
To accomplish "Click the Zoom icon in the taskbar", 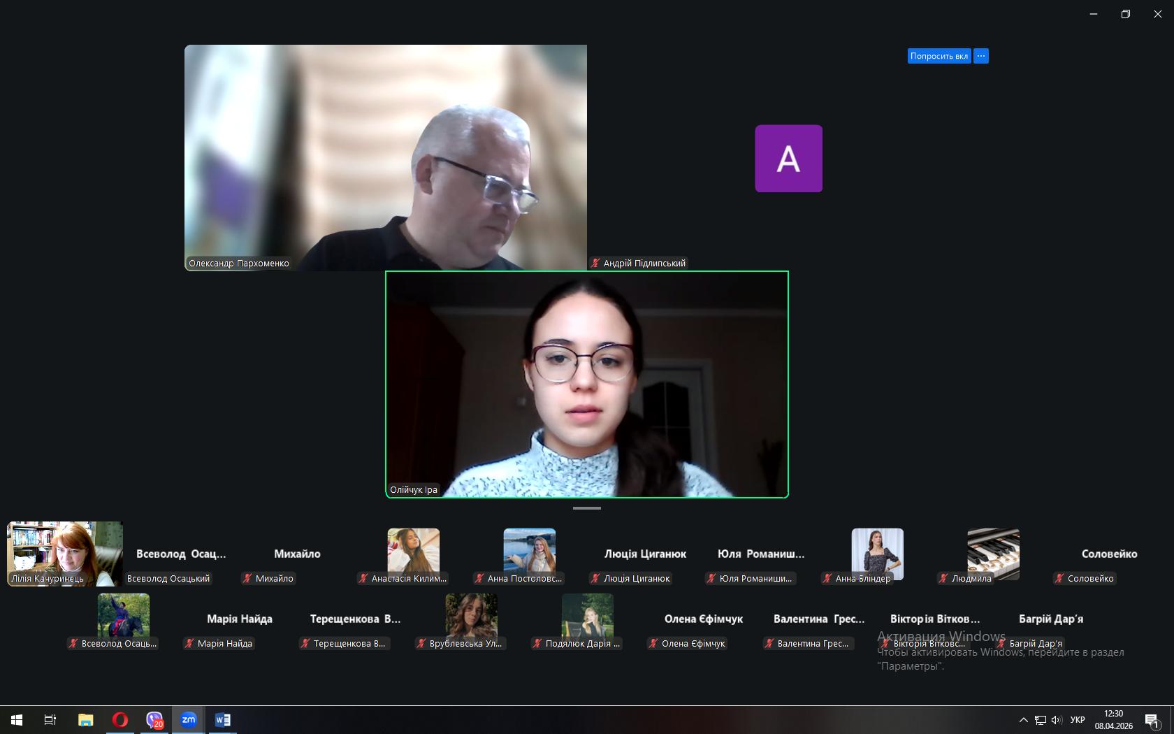I will [x=188, y=719].
